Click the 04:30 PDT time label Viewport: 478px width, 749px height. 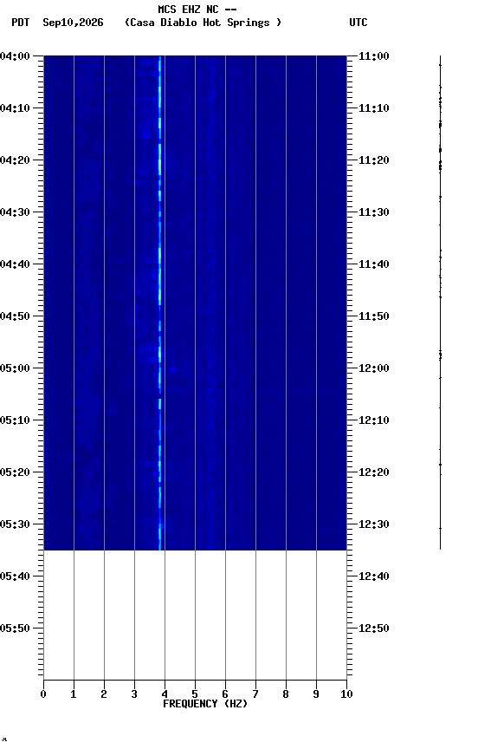(15, 212)
